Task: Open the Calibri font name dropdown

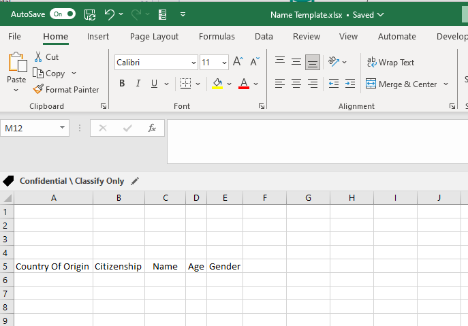Action: (x=193, y=63)
